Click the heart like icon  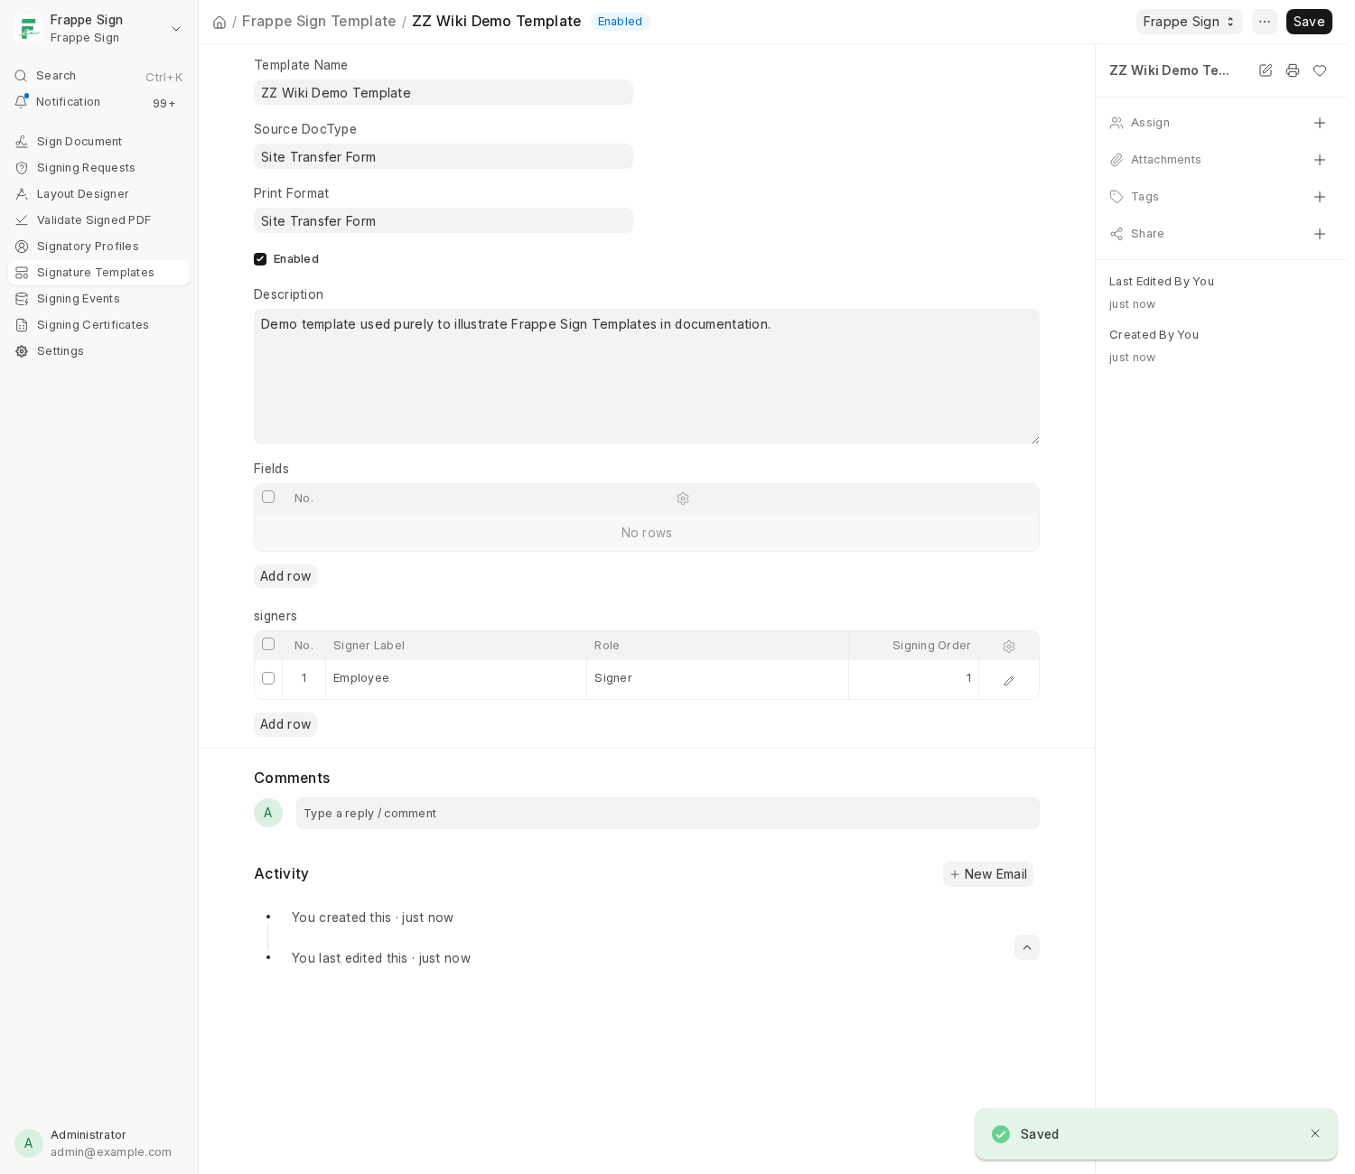(1320, 70)
